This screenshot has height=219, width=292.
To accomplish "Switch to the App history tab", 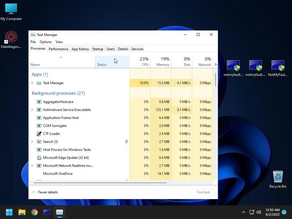I will pyautogui.click(x=80, y=49).
